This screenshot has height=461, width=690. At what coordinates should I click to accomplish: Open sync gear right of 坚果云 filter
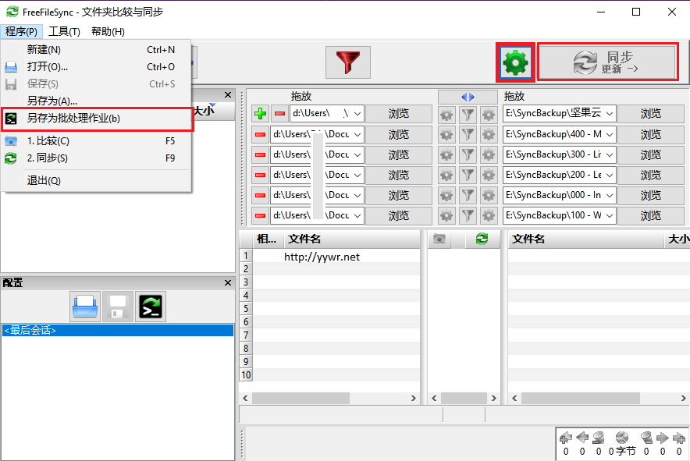point(488,115)
